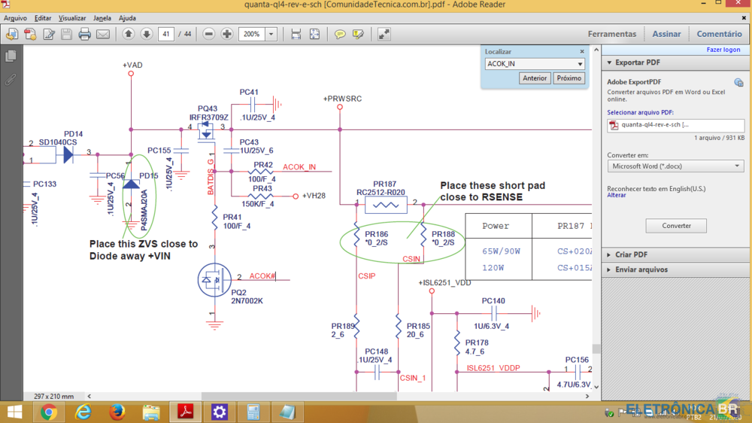
Task: Zoom out with the minus button
Action: [x=209, y=34]
